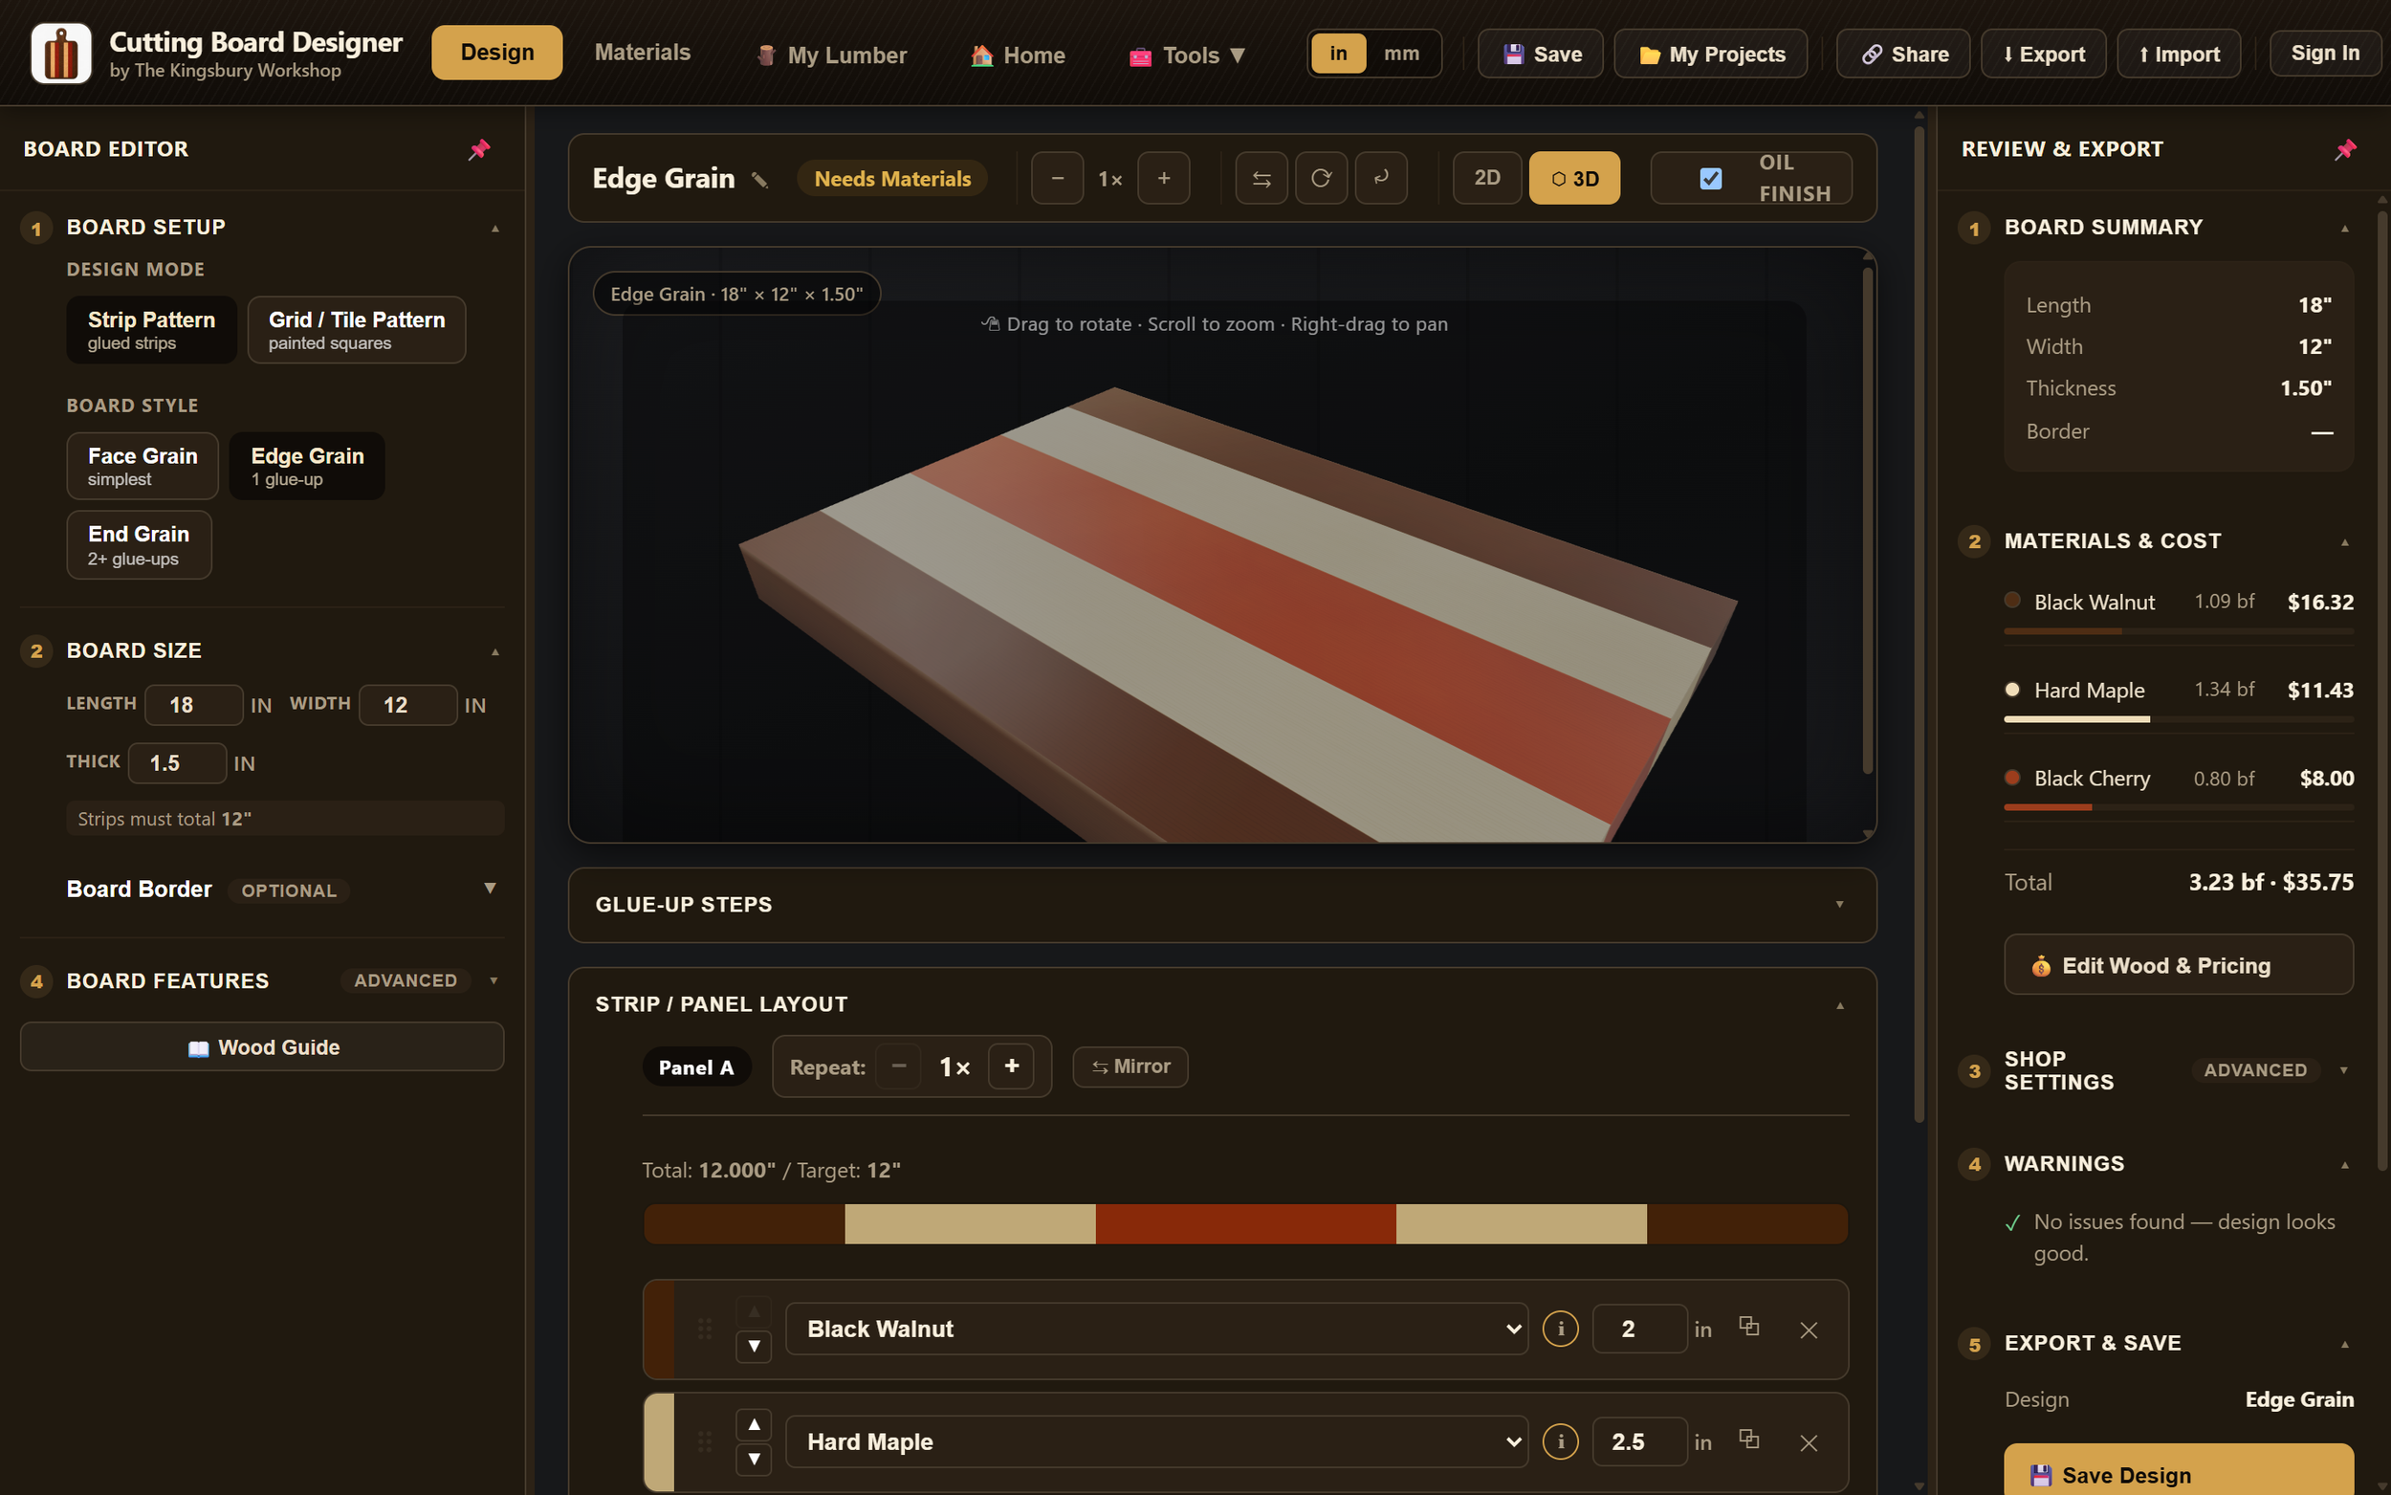Collapse the Materials & Cost section

point(2343,541)
